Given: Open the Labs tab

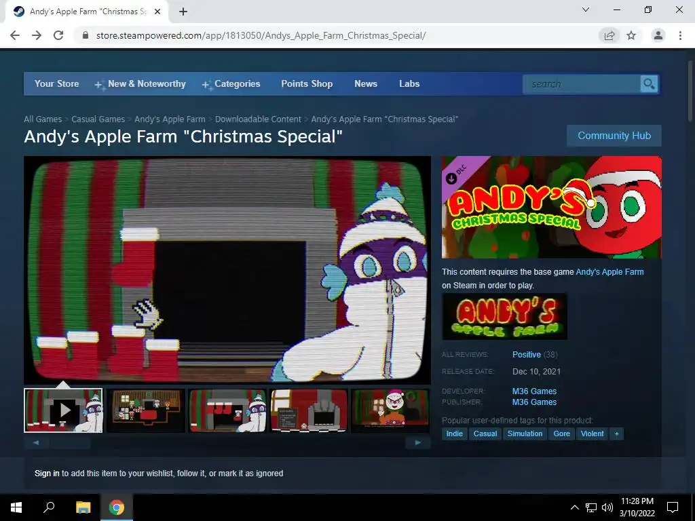Looking at the screenshot, I should pyautogui.click(x=409, y=83).
